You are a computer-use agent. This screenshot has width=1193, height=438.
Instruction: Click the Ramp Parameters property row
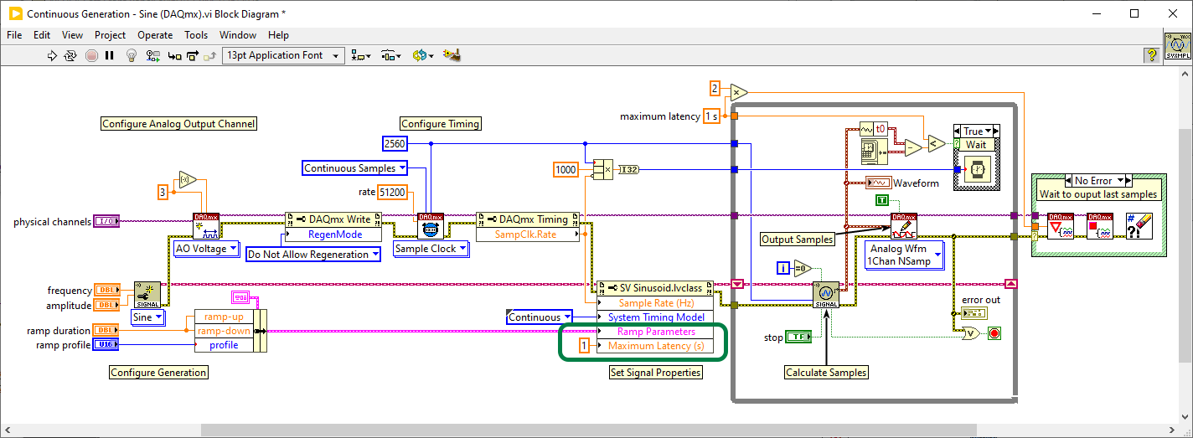coord(656,332)
